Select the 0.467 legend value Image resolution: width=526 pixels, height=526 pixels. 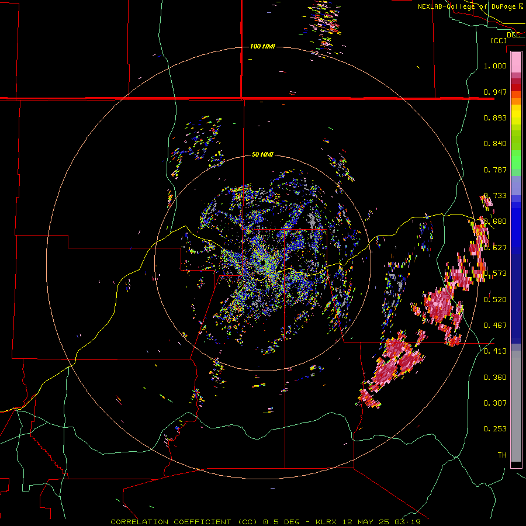pos(495,325)
